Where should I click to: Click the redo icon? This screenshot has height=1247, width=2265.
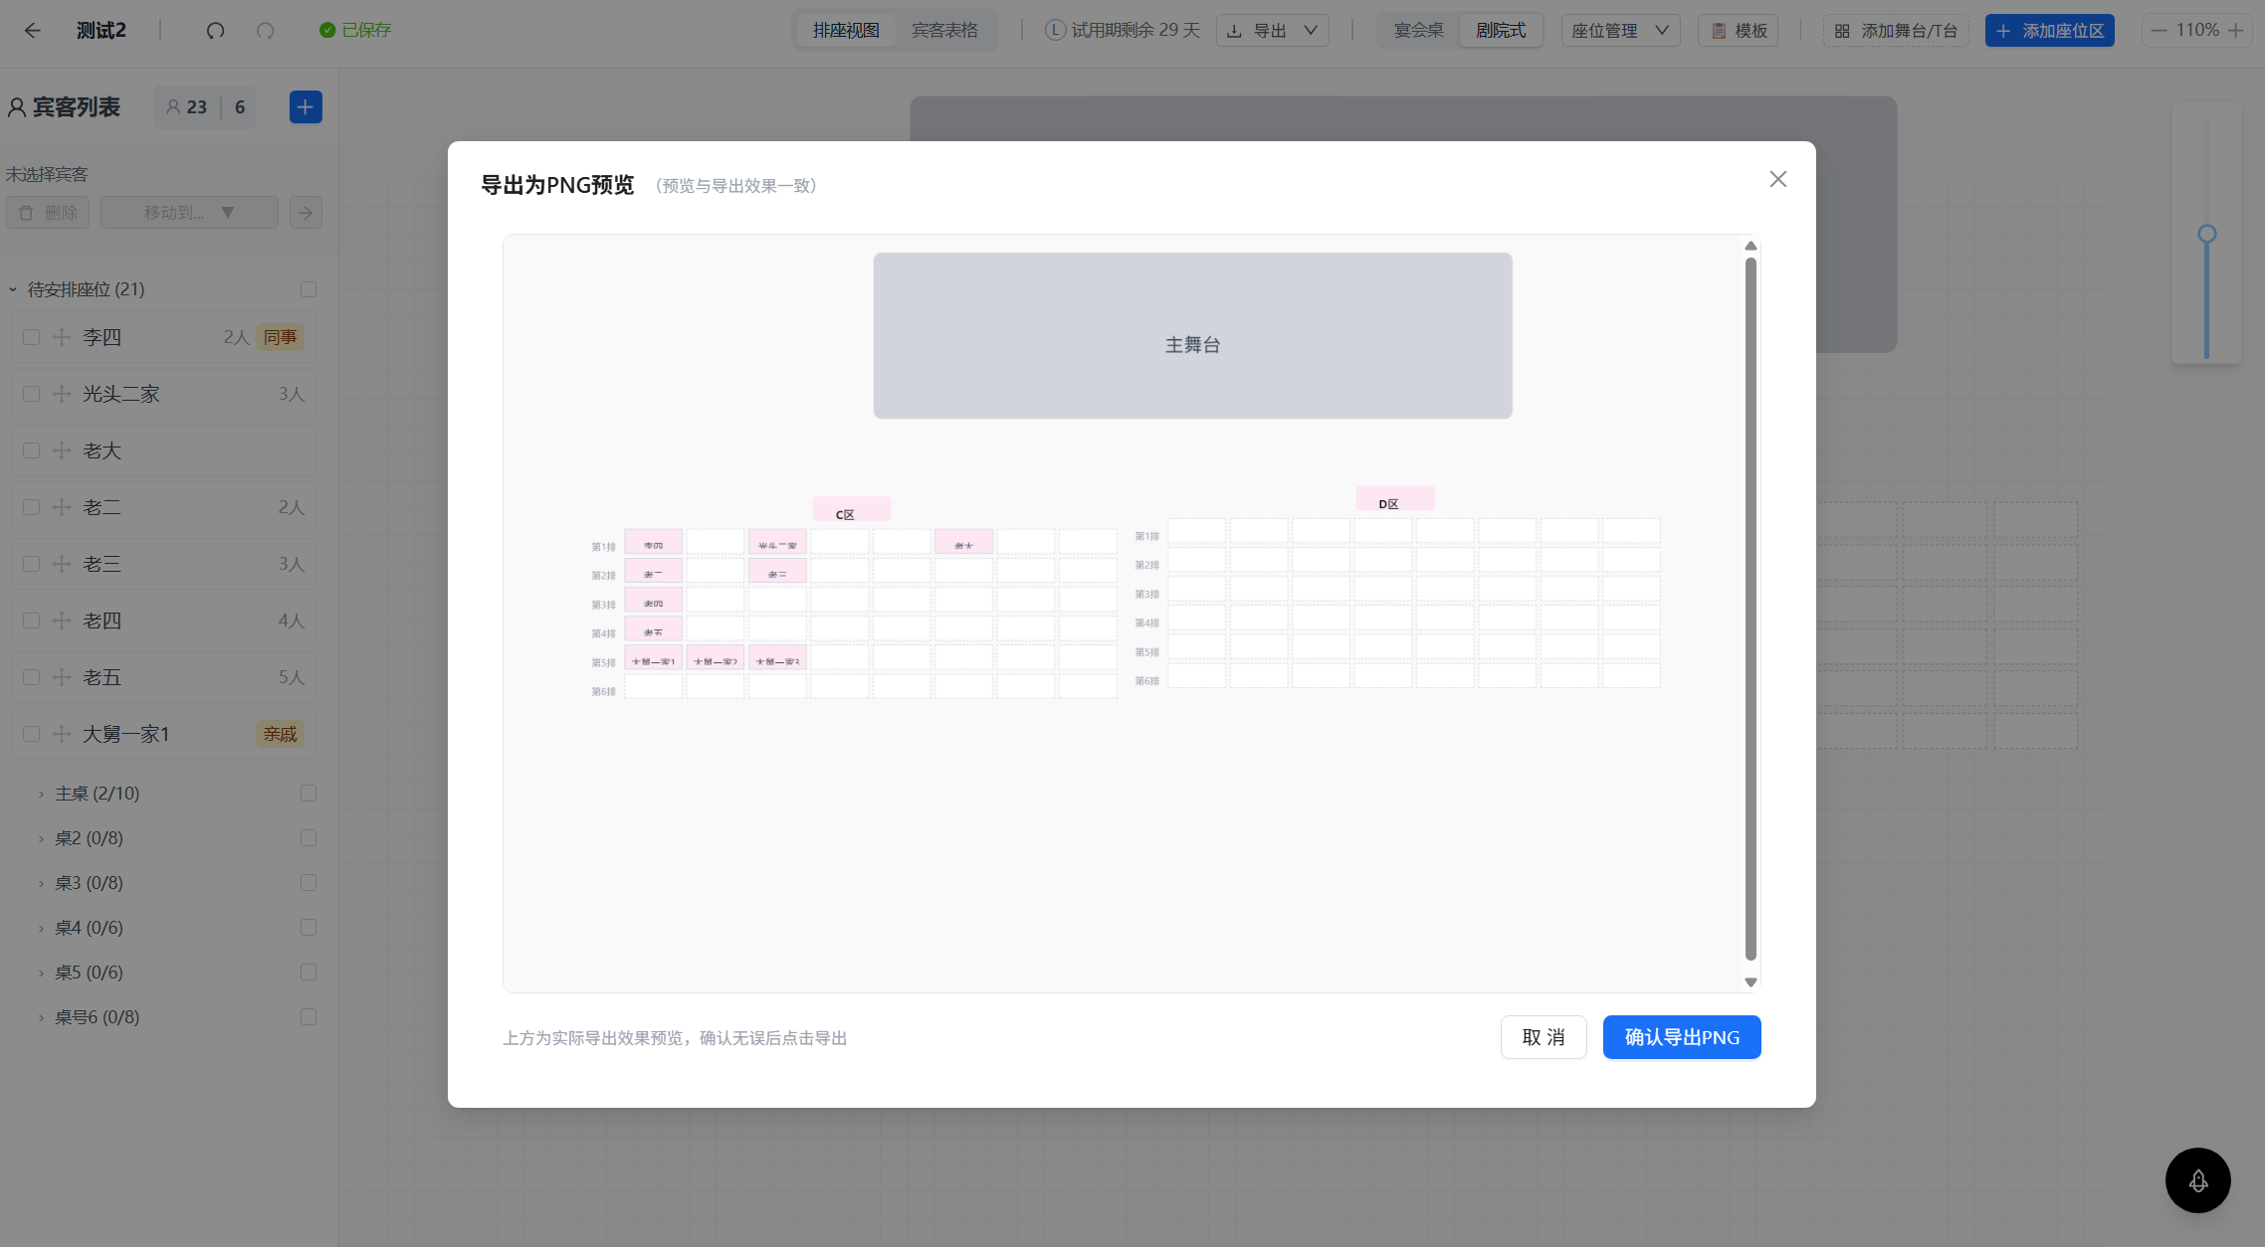click(x=265, y=31)
